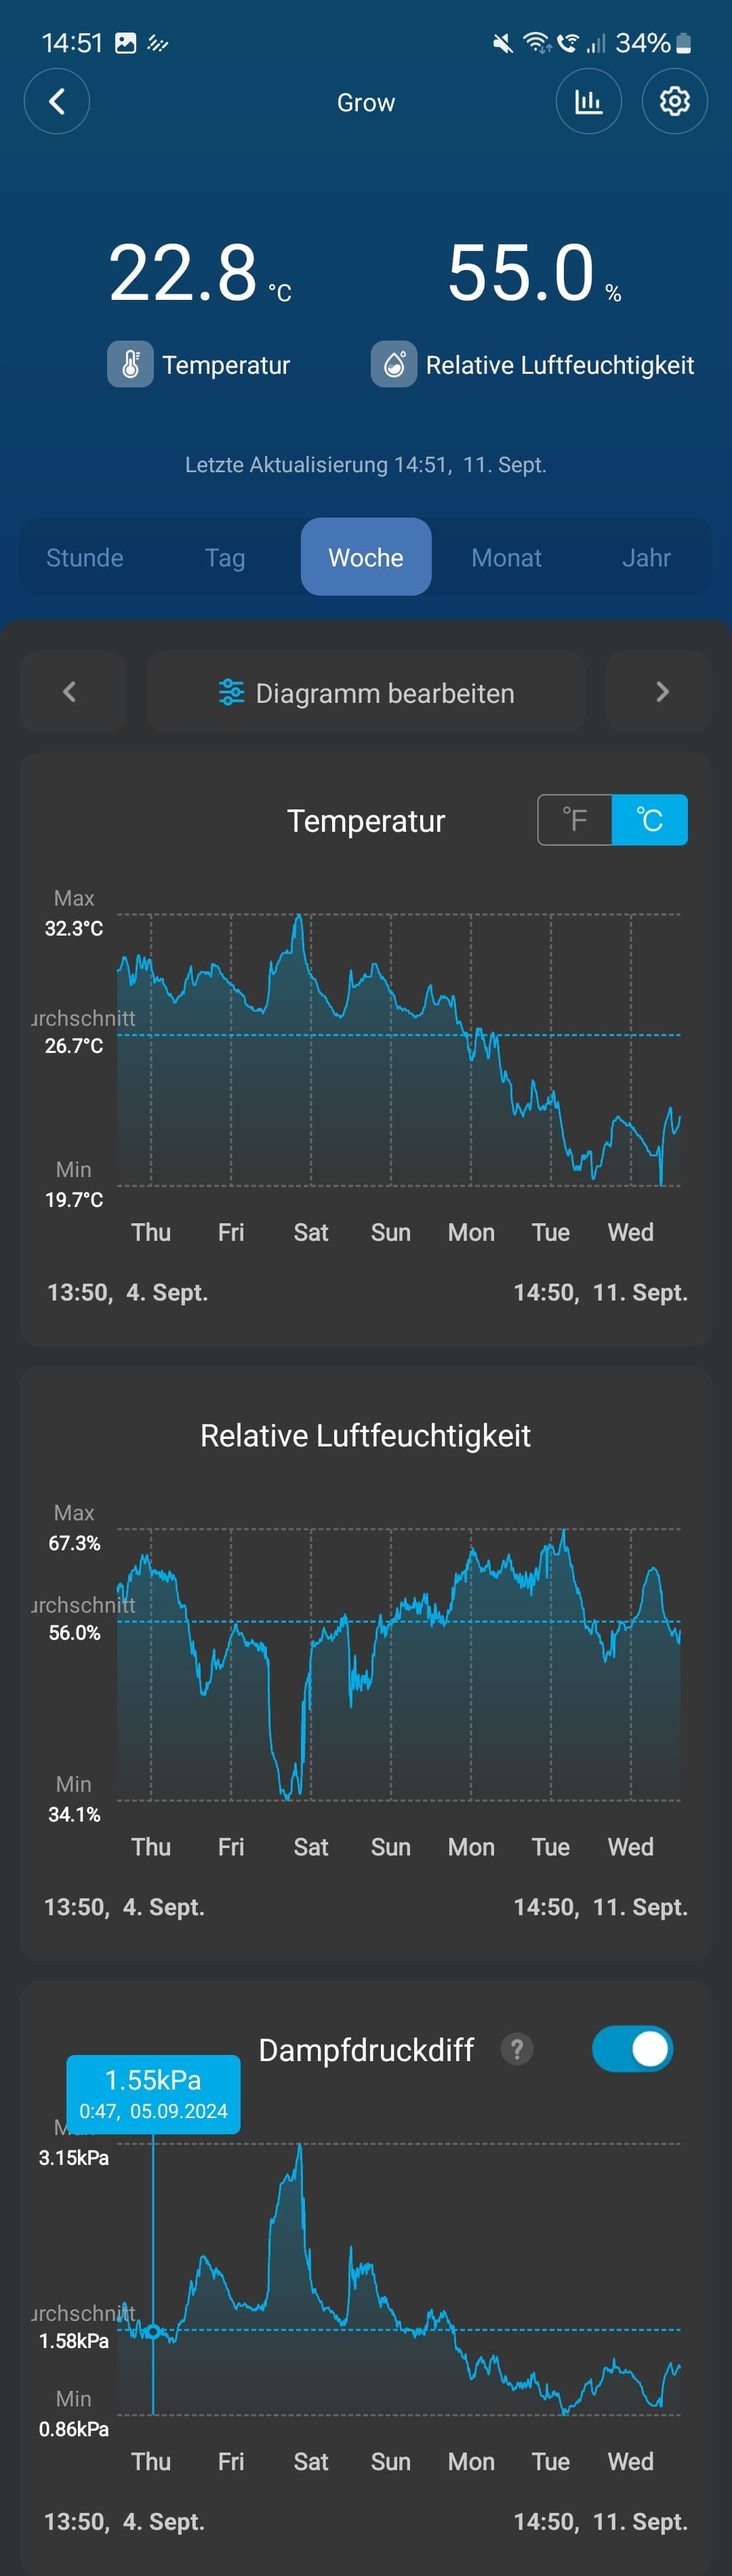Tap the battery status icon
The image size is (732, 2576).
point(684,43)
